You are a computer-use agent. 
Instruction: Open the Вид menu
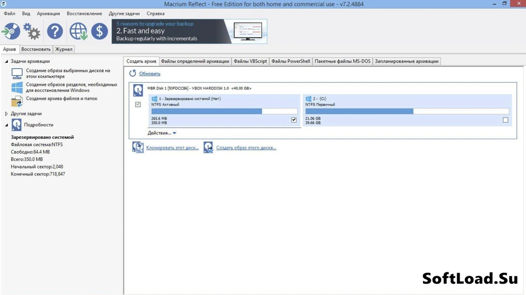pyautogui.click(x=26, y=14)
